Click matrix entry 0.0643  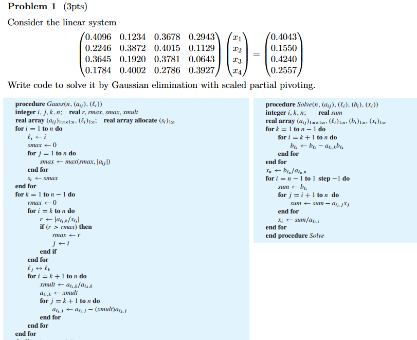pos(202,59)
